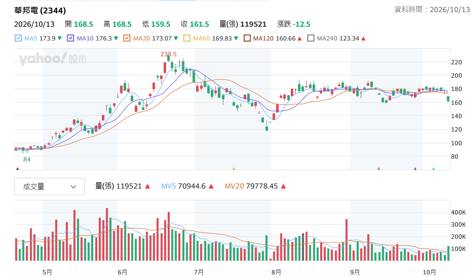
Task: Click the MV20 79778.45 volume average label
Action: [251, 187]
